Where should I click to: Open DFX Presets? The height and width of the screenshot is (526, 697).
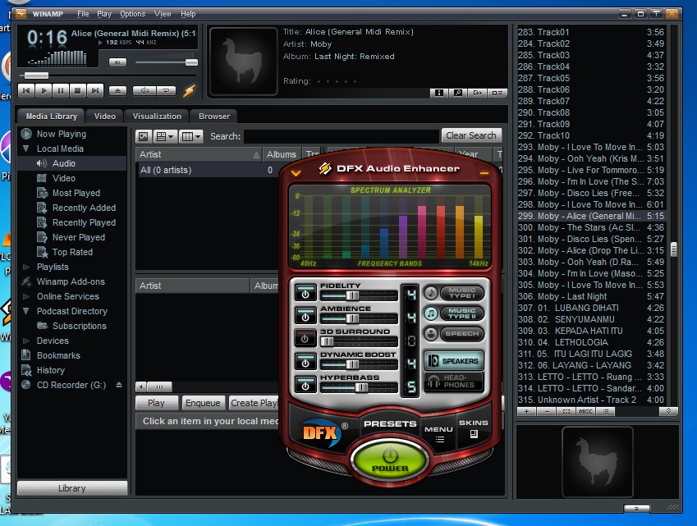pos(390,423)
